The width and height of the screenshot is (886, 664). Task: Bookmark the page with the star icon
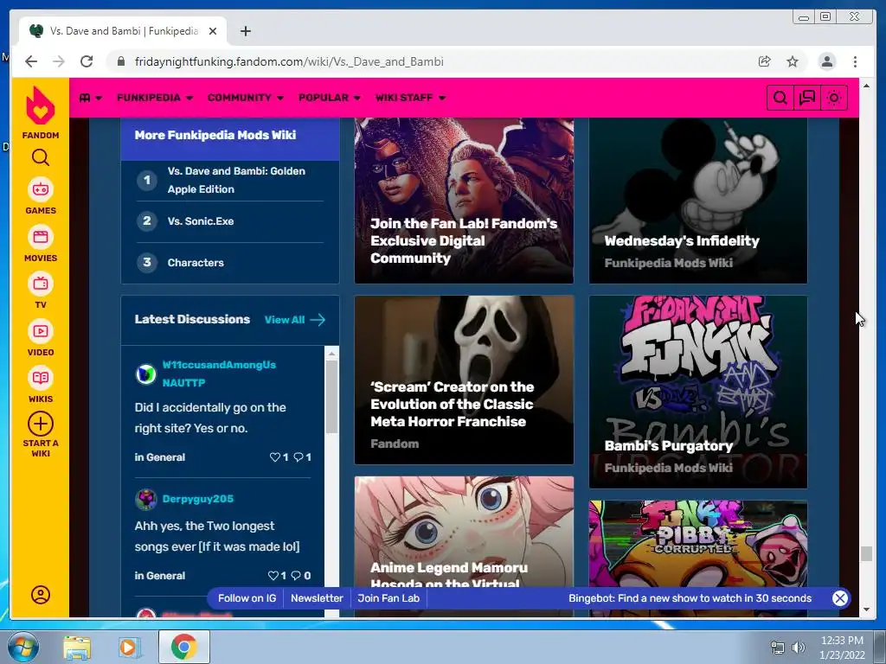click(x=793, y=61)
